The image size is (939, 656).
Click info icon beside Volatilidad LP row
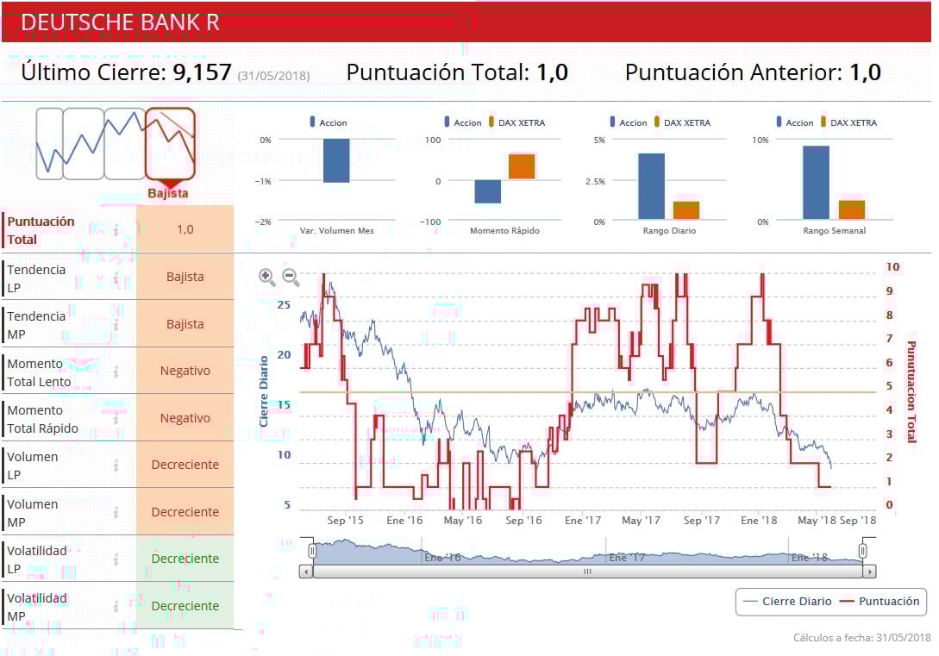pos(116,559)
